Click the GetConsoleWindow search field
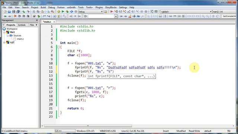The image size is (238, 134). [229, 16]
